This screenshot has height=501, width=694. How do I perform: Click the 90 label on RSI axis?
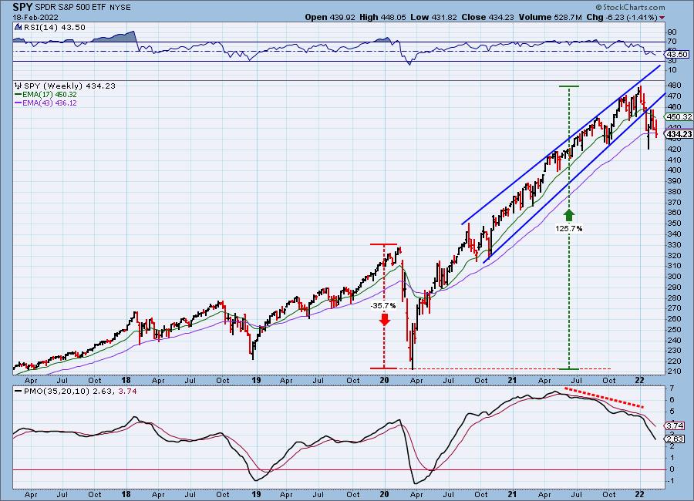(672, 32)
